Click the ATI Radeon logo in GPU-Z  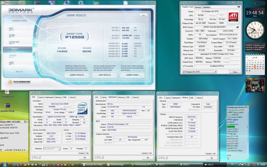click(x=234, y=17)
